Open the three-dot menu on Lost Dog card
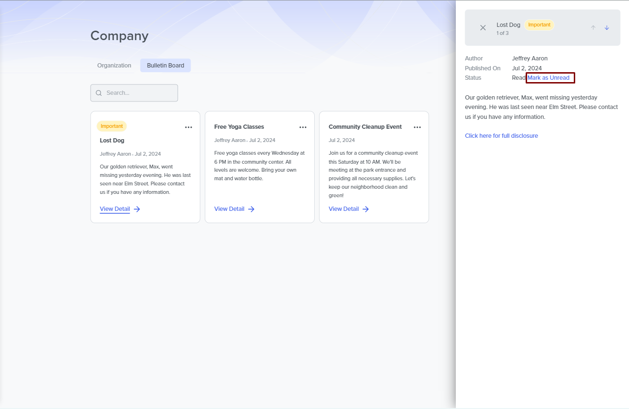Image resolution: width=629 pixels, height=409 pixels. pyautogui.click(x=189, y=127)
